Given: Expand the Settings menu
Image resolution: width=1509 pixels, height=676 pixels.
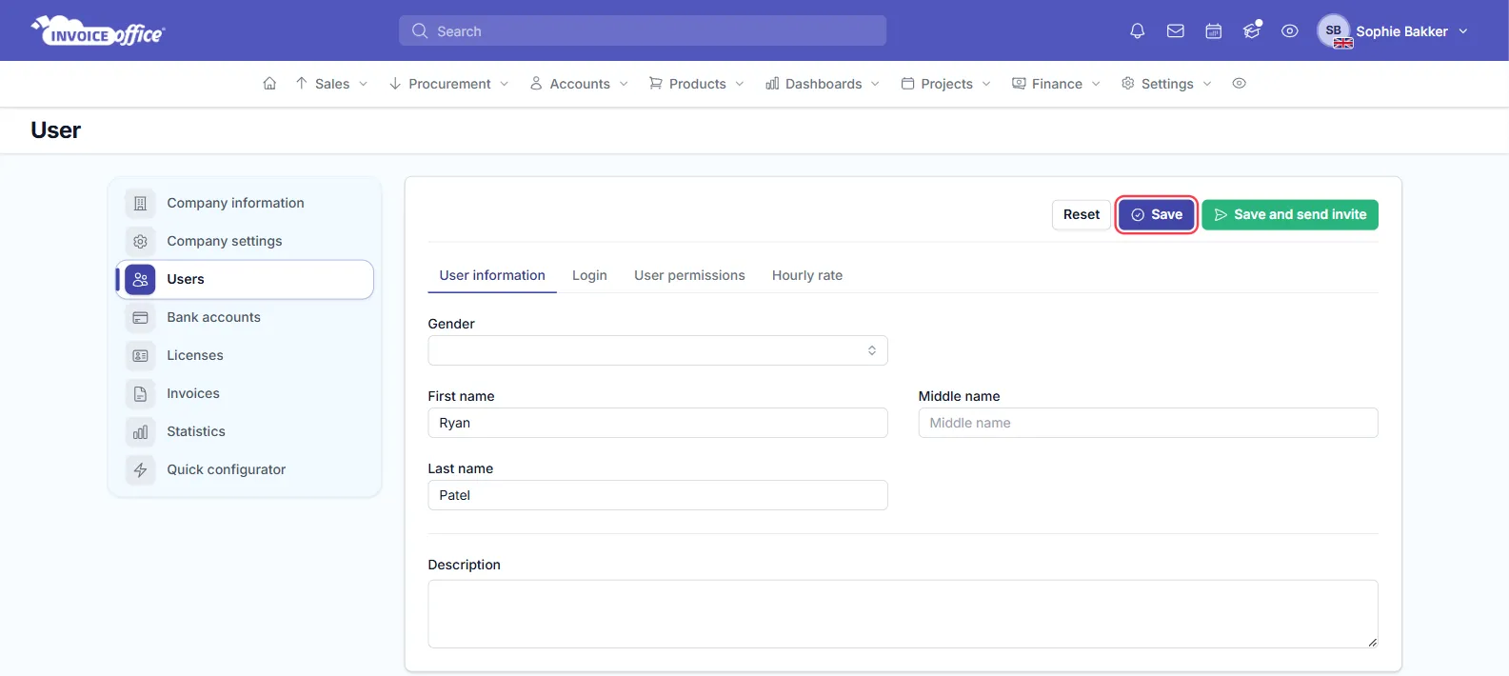Looking at the screenshot, I should (x=1166, y=84).
